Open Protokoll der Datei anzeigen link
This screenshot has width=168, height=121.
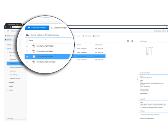(x=147, y=119)
